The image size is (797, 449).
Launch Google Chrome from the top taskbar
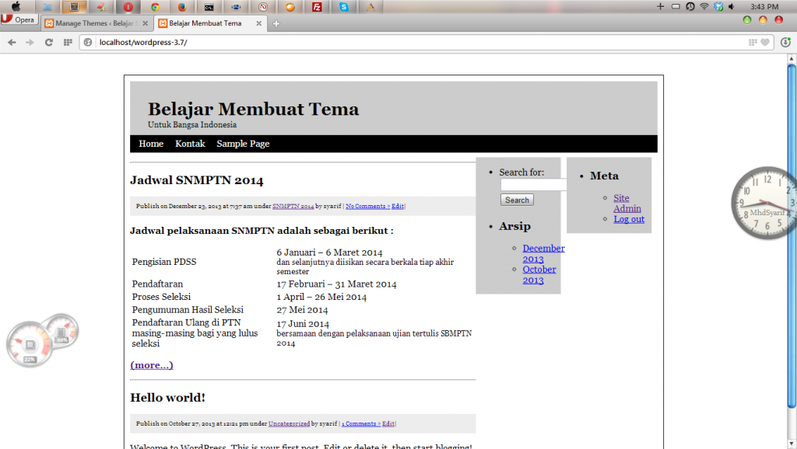(153, 8)
